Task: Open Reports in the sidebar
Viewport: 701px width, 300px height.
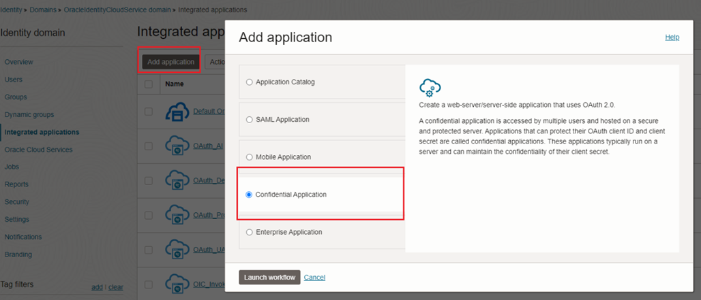Action: click(16, 184)
